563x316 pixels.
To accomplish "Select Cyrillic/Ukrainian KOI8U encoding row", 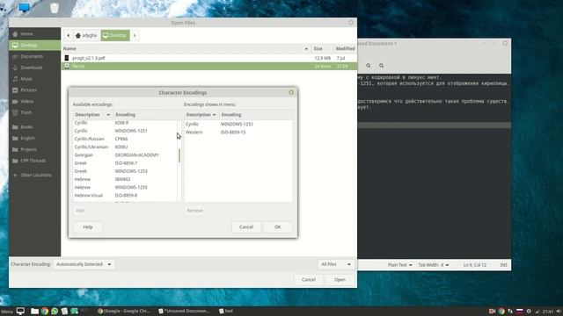I will pos(125,147).
